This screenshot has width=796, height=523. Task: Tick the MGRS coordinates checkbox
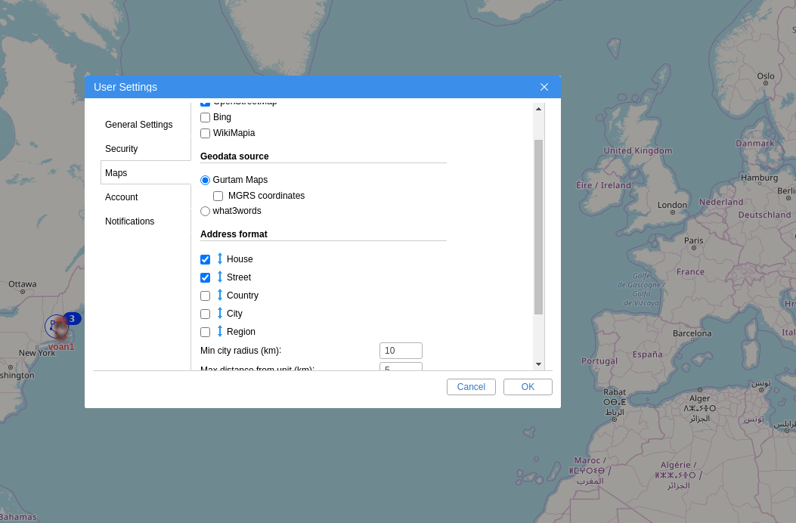[218, 196]
